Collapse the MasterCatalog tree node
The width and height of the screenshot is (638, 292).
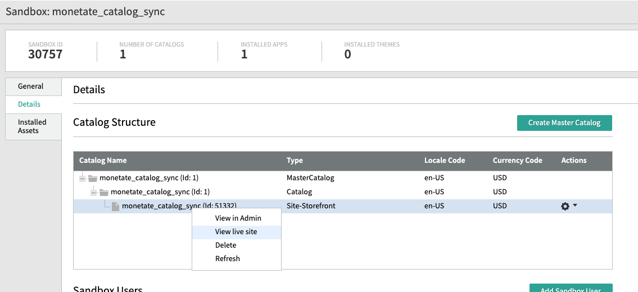click(x=83, y=178)
